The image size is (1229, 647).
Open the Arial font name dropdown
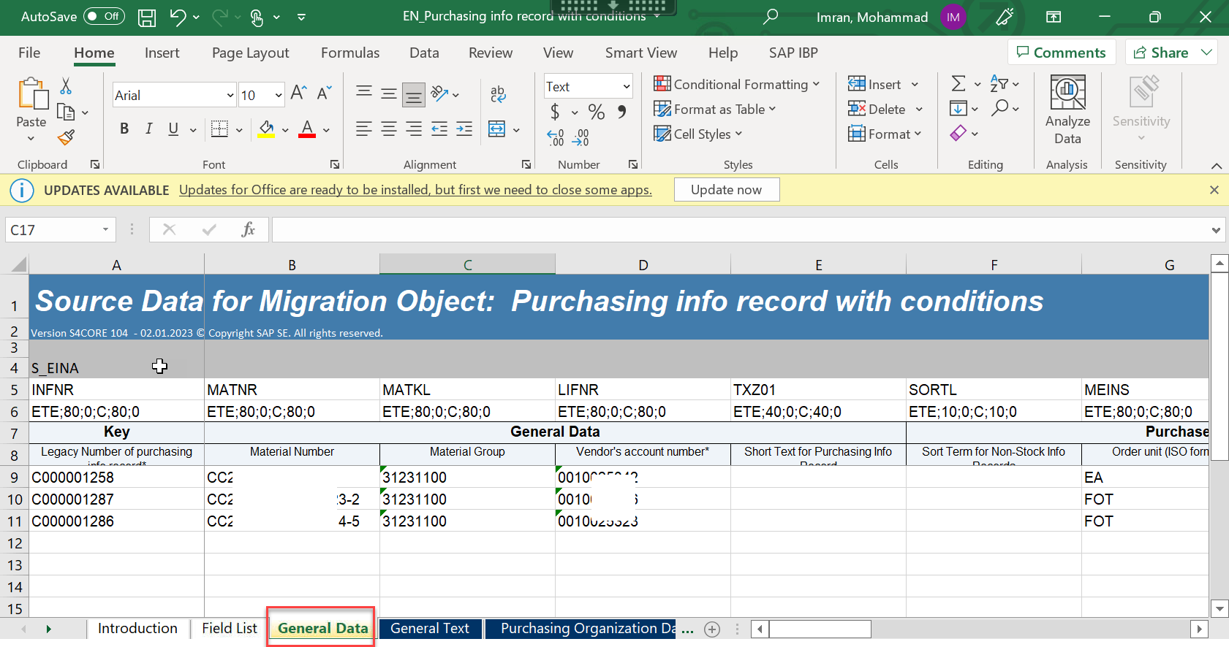pyautogui.click(x=230, y=96)
